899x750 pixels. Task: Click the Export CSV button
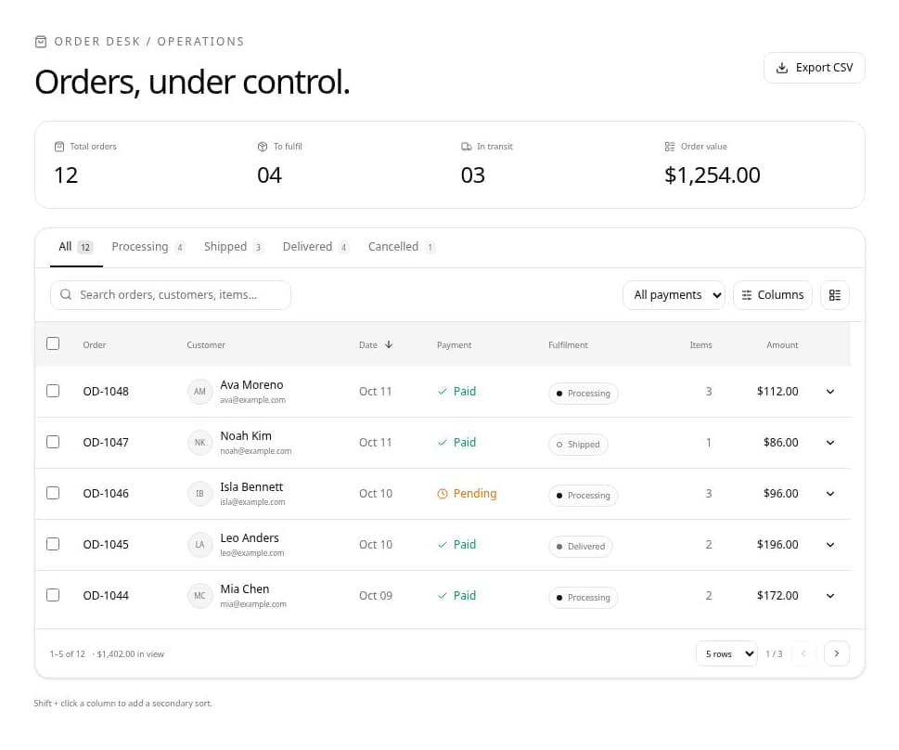pos(815,68)
